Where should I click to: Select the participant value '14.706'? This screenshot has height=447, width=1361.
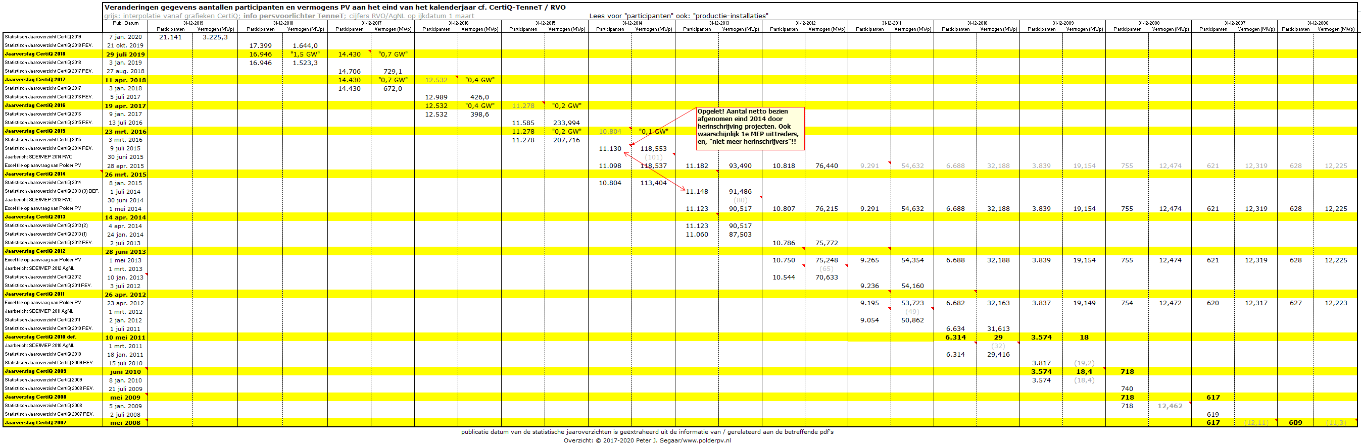pos(349,71)
